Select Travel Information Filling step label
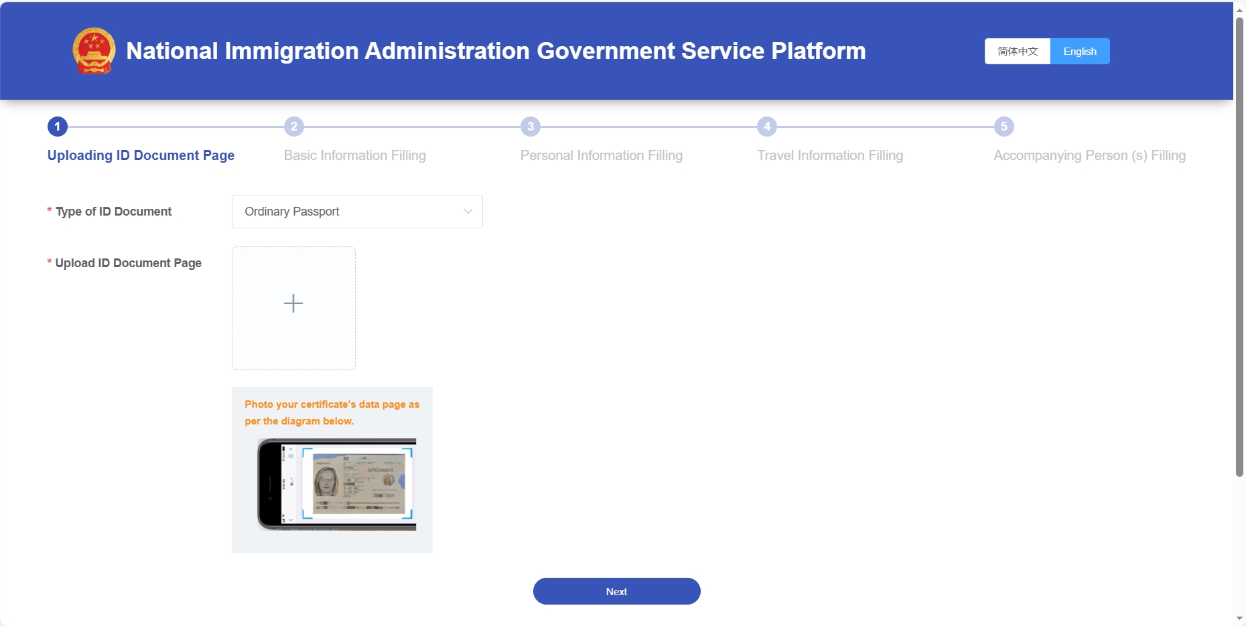1246x626 pixels. [x=829, y=155]
